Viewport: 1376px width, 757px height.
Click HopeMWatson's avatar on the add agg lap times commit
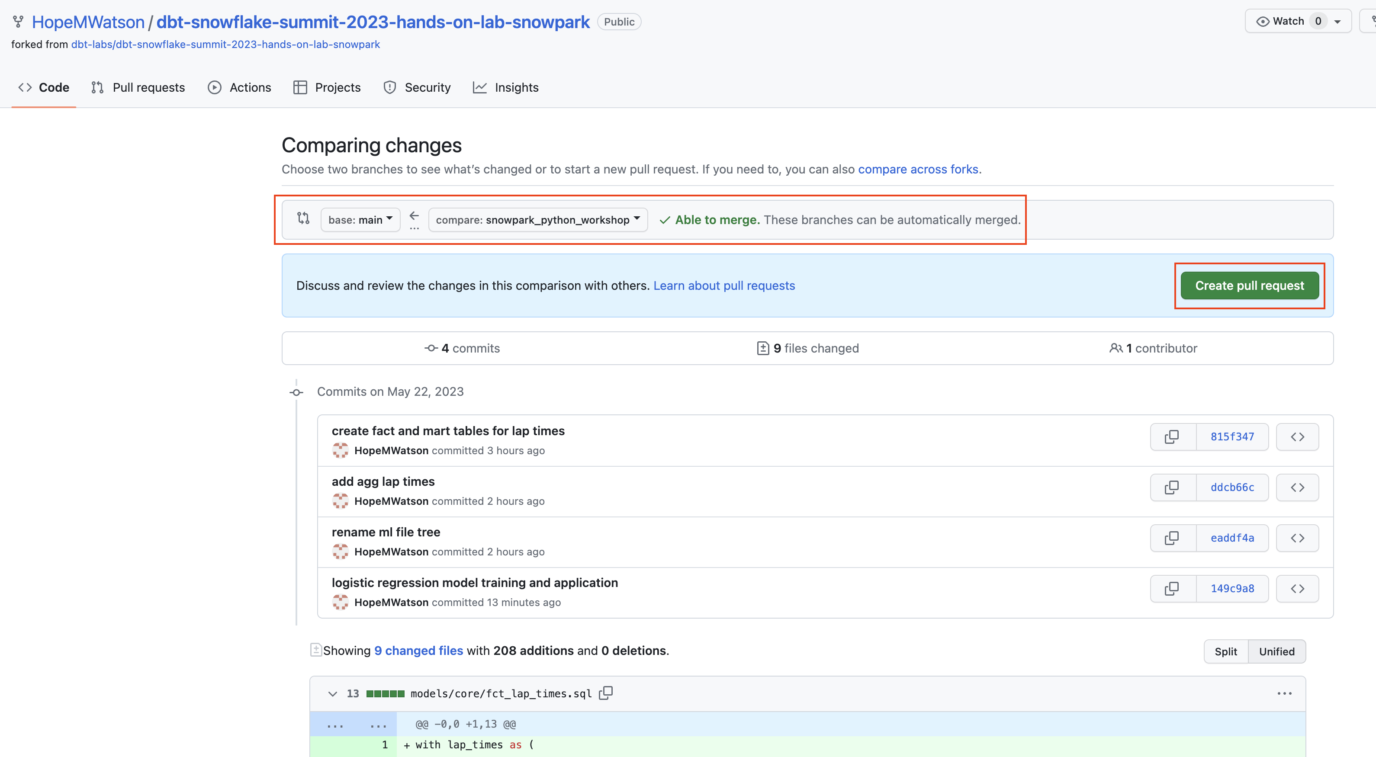click(x=341, y=501)
